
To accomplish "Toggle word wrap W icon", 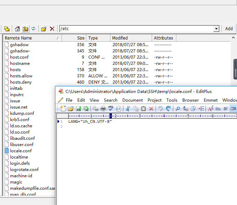I will coord(226,109).
